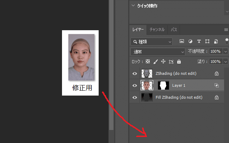Click the 修正用 caption text

click(82, 88)
